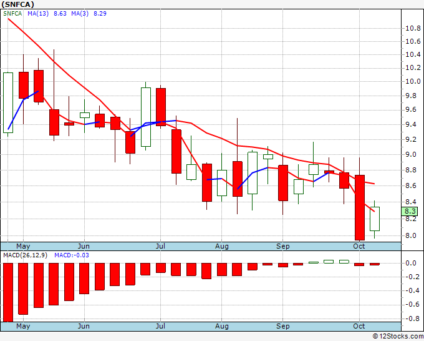This screenshot has height=341, width=424.
Task: Click Jul on the MACD panel time axis
Action: [160, 326]
